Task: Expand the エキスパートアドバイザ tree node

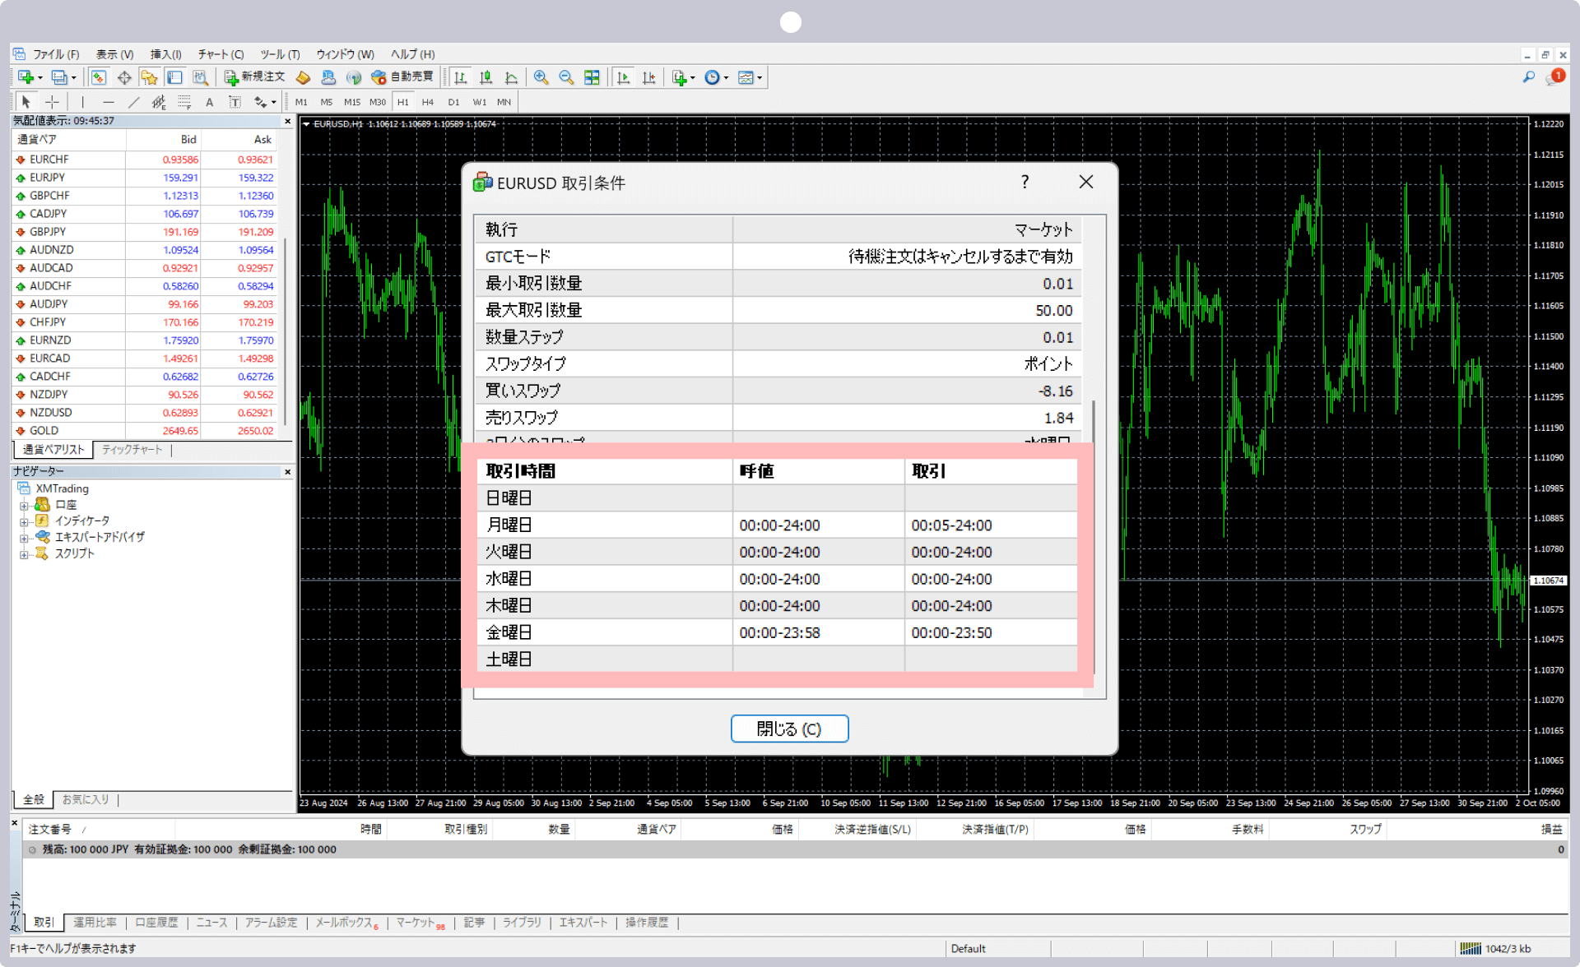Action: (x=24, y=538)
